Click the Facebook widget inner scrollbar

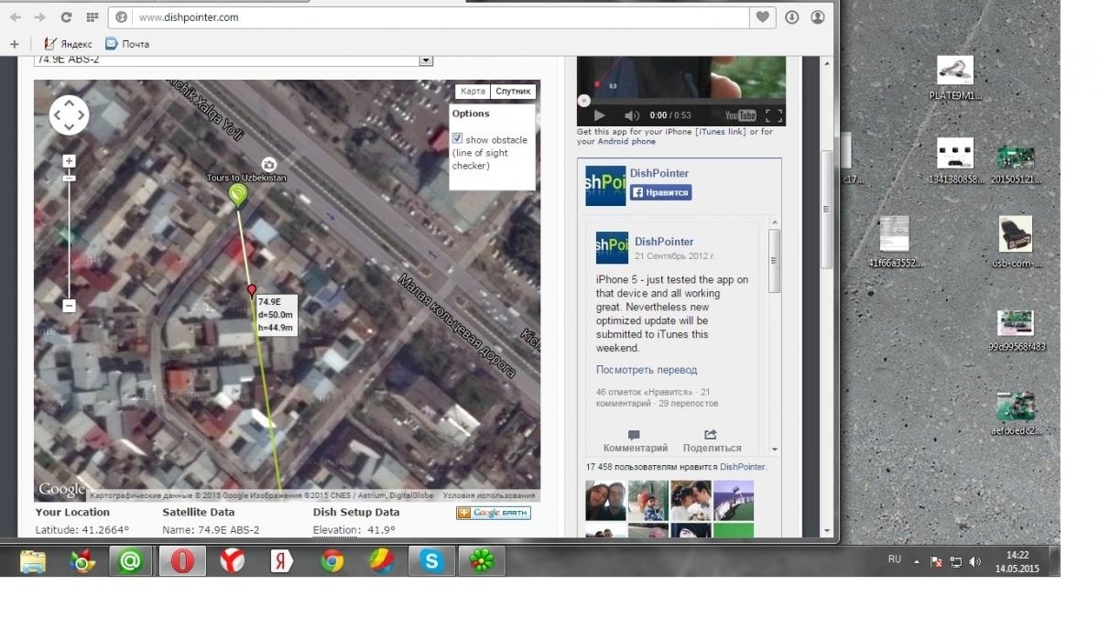[774, 261]
